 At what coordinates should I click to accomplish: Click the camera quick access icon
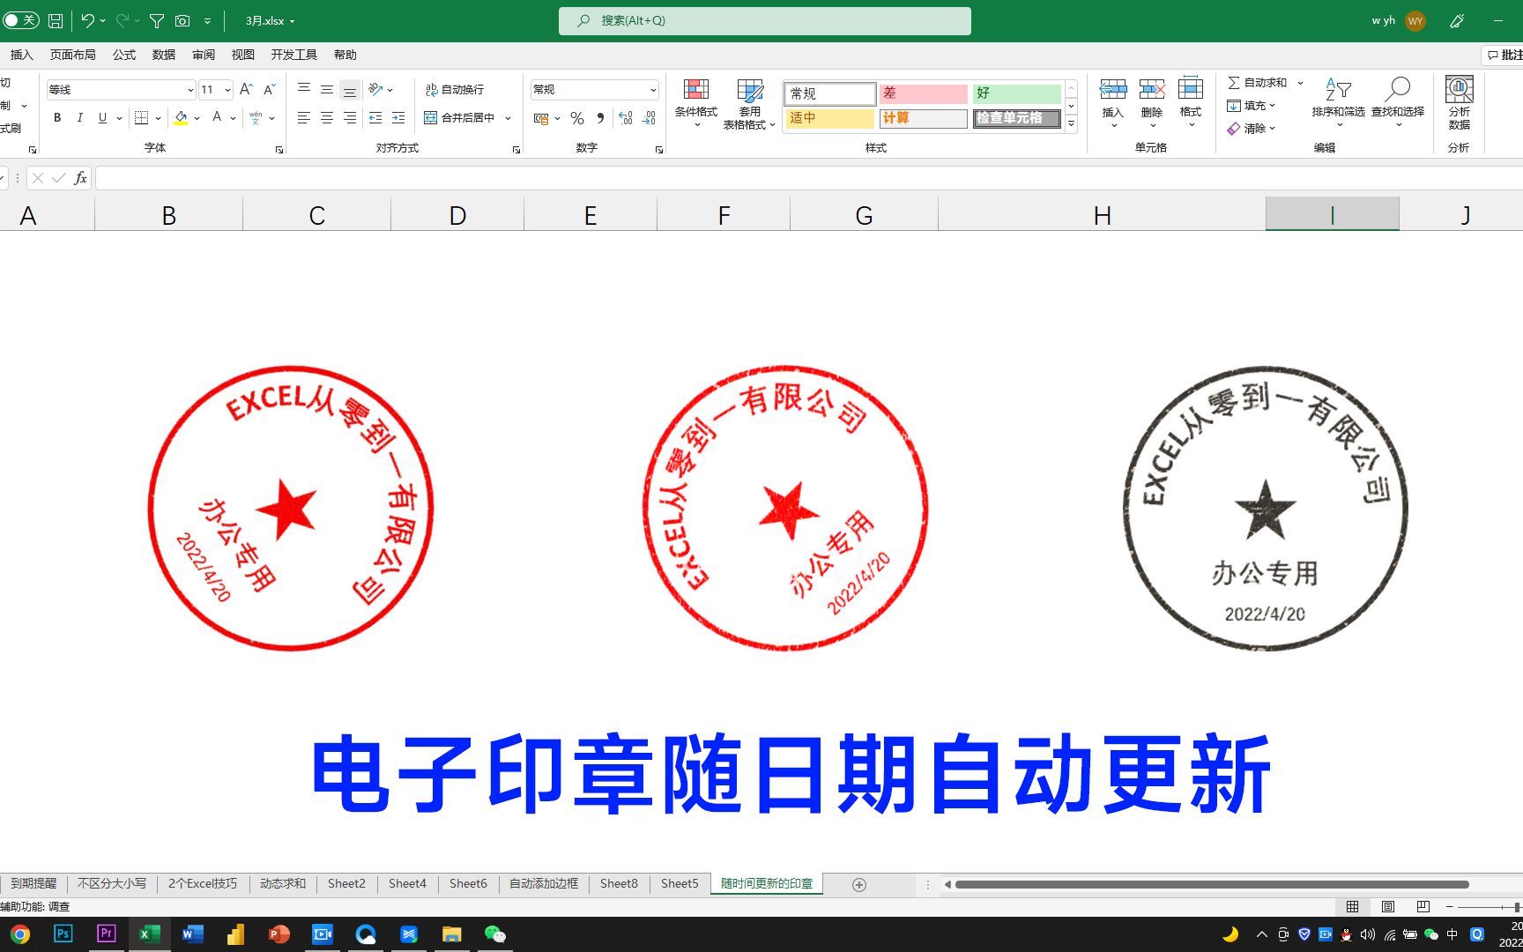click(x=182, y=20)
